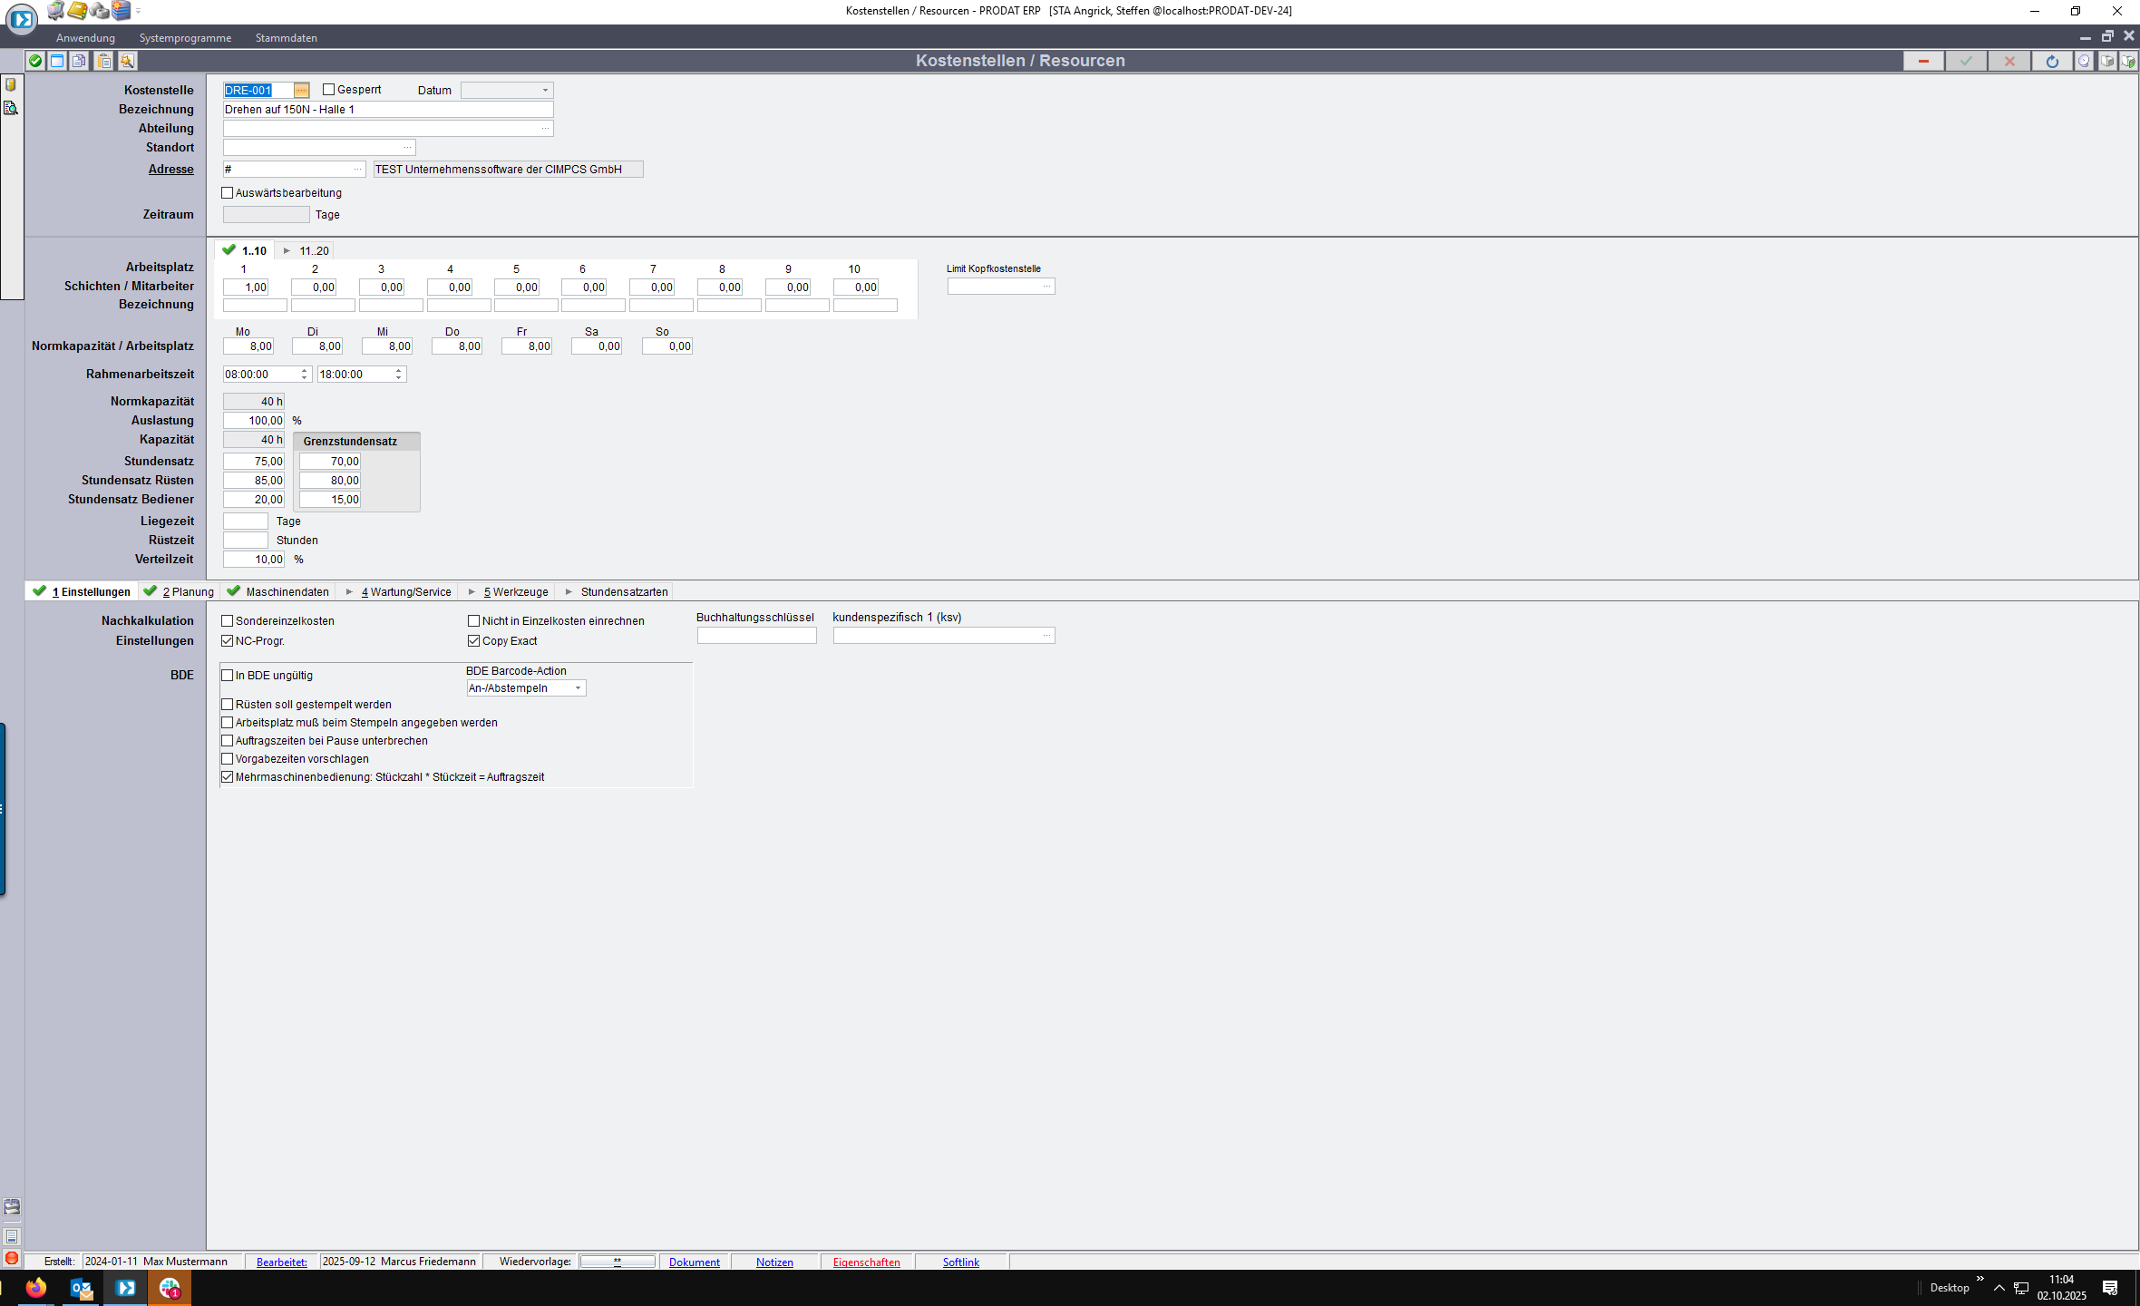Check the In BDE ungültig option
Image resolution: width=2140 pixels, height=1306 pixels.
[x=228, y=676]
